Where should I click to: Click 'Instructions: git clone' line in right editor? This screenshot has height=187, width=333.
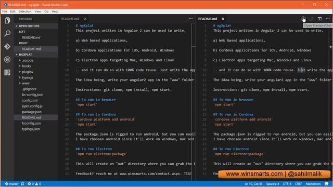[261, 90]
